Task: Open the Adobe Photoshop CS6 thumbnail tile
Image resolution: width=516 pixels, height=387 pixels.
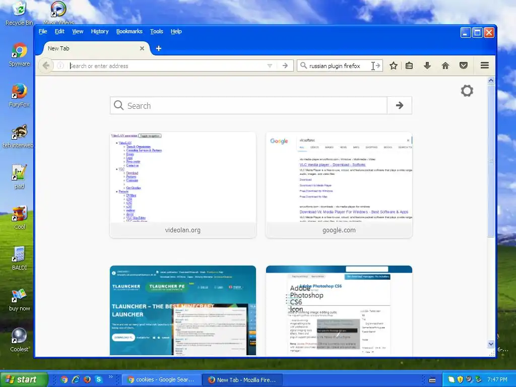Action: tap(339, 310)
